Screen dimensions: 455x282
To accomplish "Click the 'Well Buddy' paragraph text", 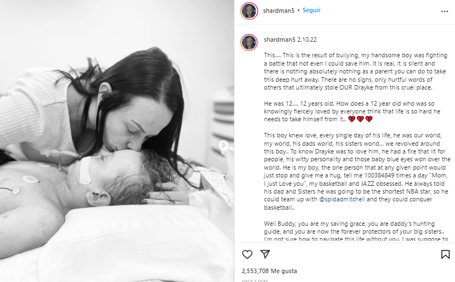I will tap(356, 231).
